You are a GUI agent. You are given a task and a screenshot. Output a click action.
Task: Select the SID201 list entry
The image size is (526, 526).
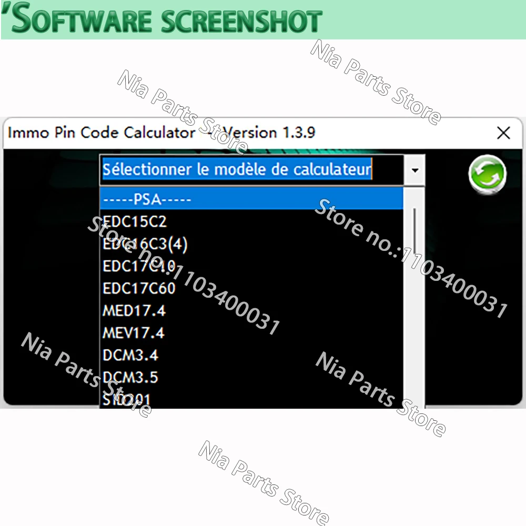[x=251, y=399]
